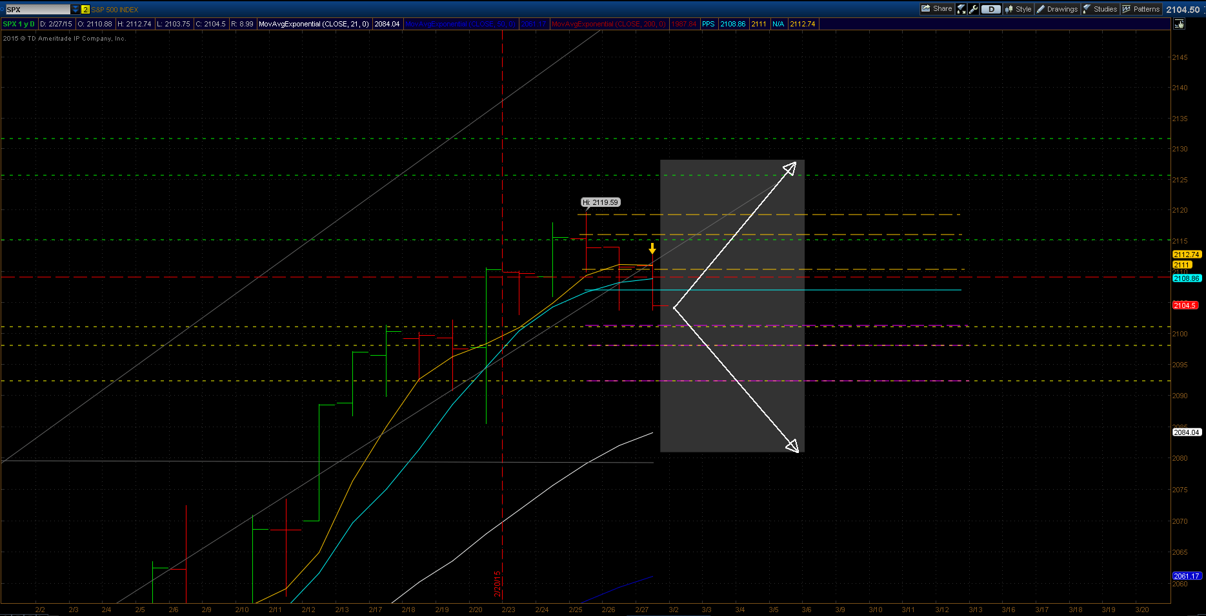Select the 'D: 2/27/15' date cell
The width and height of the screenshot is (1206, 616).
coord(56,24)
